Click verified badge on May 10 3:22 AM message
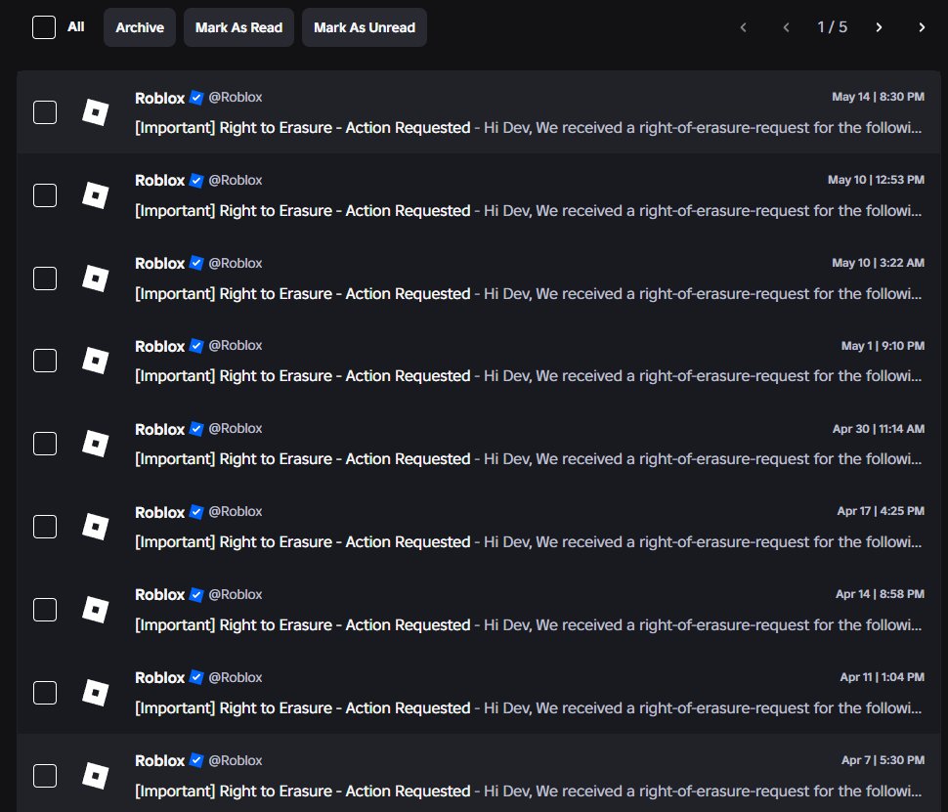The image size is (948, 812). 196,263
